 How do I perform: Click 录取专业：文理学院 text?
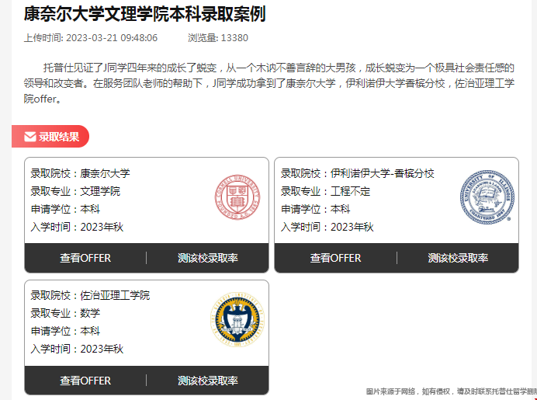pos(75,191)
